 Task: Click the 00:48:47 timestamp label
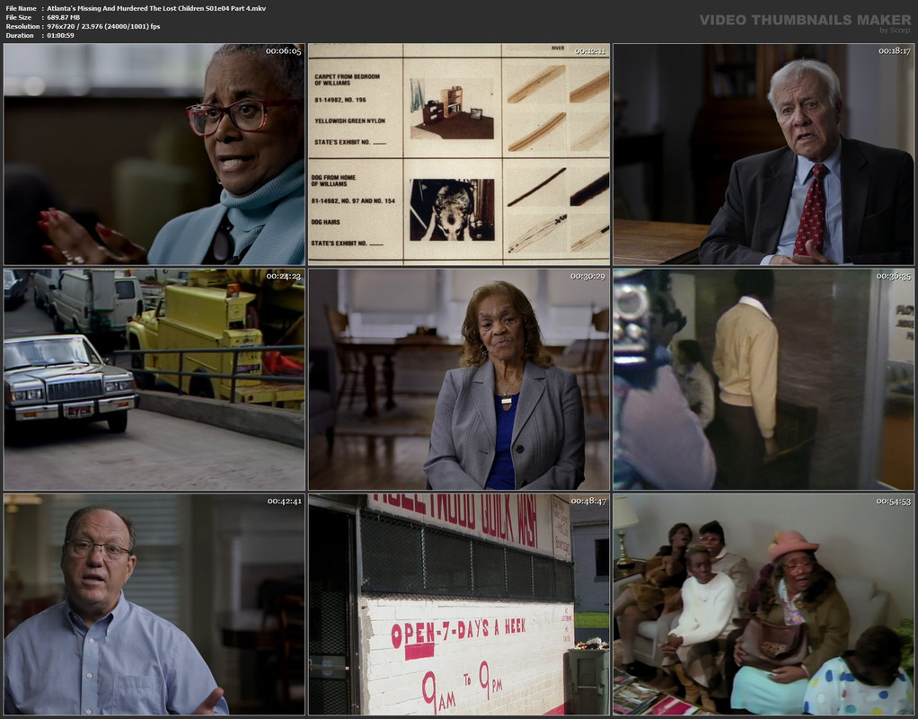point(589,501)
